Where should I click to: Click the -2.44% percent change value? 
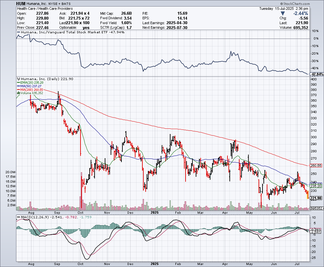tap(301, 13)
